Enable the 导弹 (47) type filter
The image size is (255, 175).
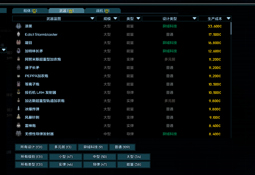(x=100, y=164)
